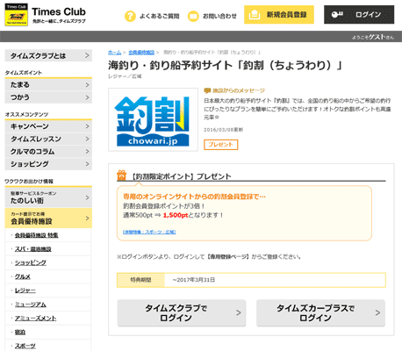The image size is (402, 351).
Task: Click the ~2017年3月31日 date text
Action: click(194, 280)
